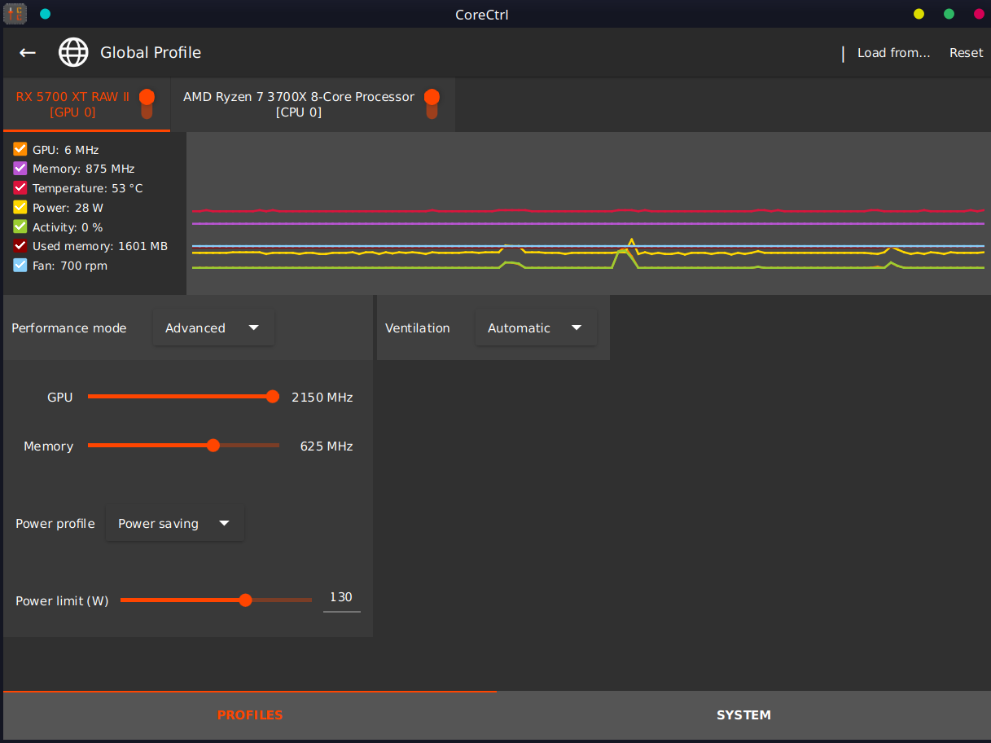Click the Reset button

coord(966,53)
